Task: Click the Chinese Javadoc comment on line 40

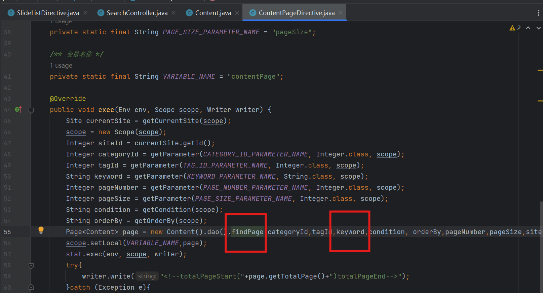Action: tap(77, 54)
